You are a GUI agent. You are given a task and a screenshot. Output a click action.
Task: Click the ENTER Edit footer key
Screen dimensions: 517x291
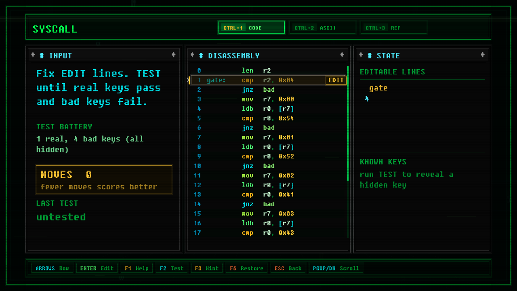pos(97,268)
